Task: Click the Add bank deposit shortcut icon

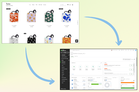Action: [93, 67]
